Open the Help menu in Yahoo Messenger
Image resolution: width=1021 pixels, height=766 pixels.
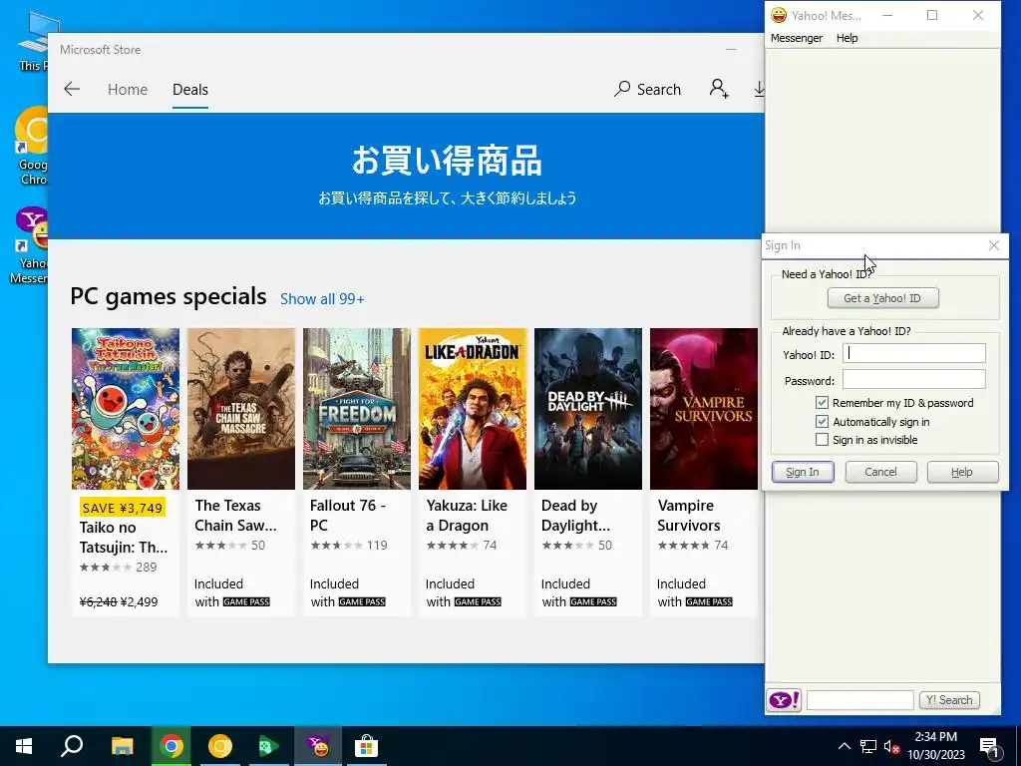pyautogui.click(x=847, y=38)
